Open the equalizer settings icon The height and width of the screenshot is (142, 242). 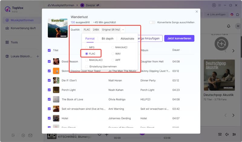click(234, 134)
